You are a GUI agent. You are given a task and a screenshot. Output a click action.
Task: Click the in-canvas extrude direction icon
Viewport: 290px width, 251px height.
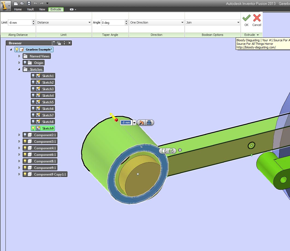click(x=141, y=122)
